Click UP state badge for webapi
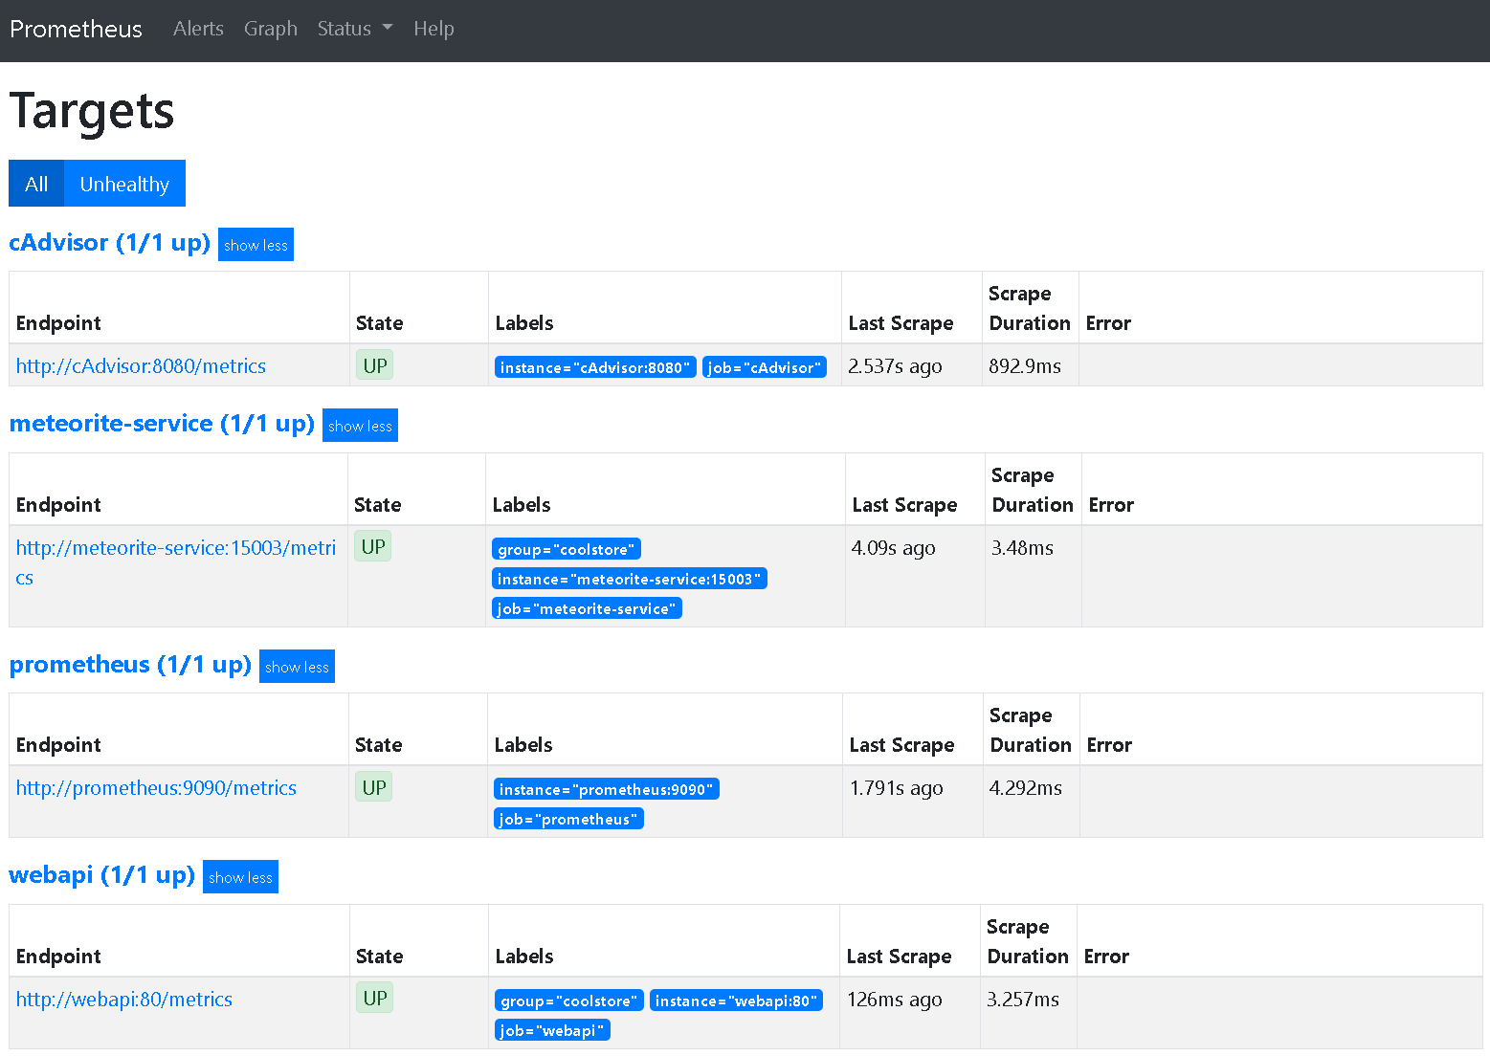Viewport: 1490px width, 1056px height. point(375,998)
